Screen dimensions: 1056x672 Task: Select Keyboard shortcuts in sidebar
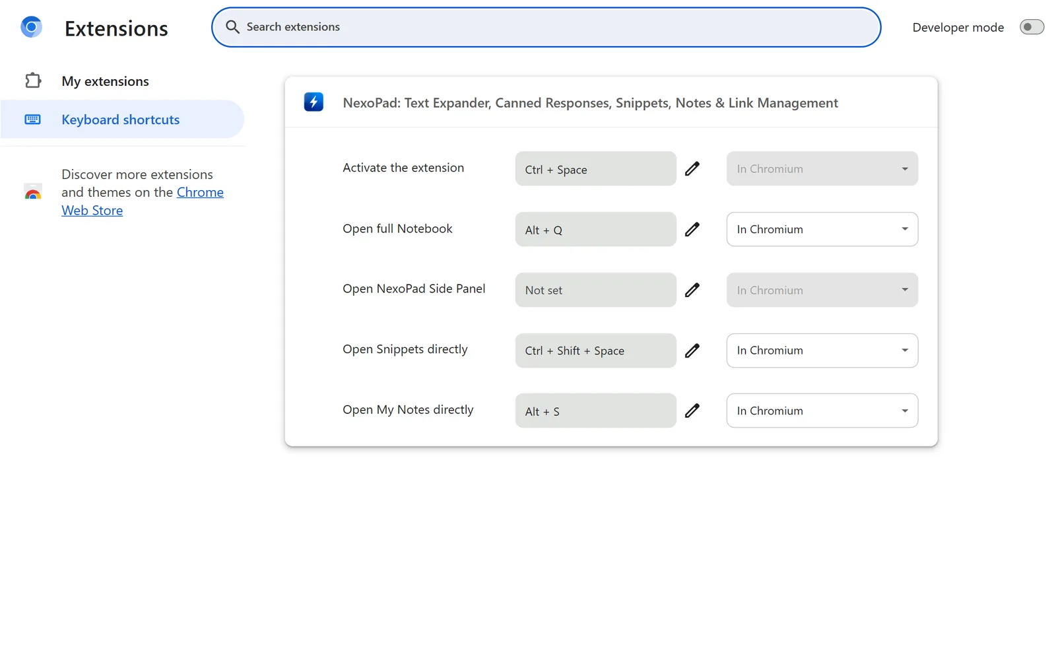coord(122,119)
